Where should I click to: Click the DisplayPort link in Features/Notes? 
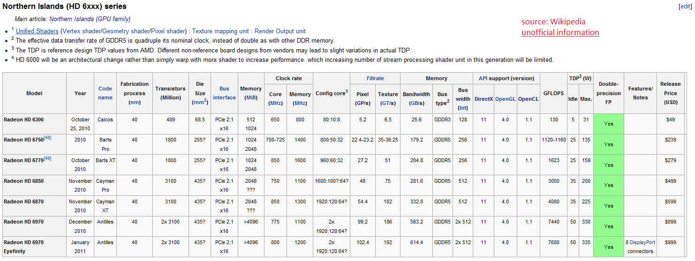[x=642, y=242]
